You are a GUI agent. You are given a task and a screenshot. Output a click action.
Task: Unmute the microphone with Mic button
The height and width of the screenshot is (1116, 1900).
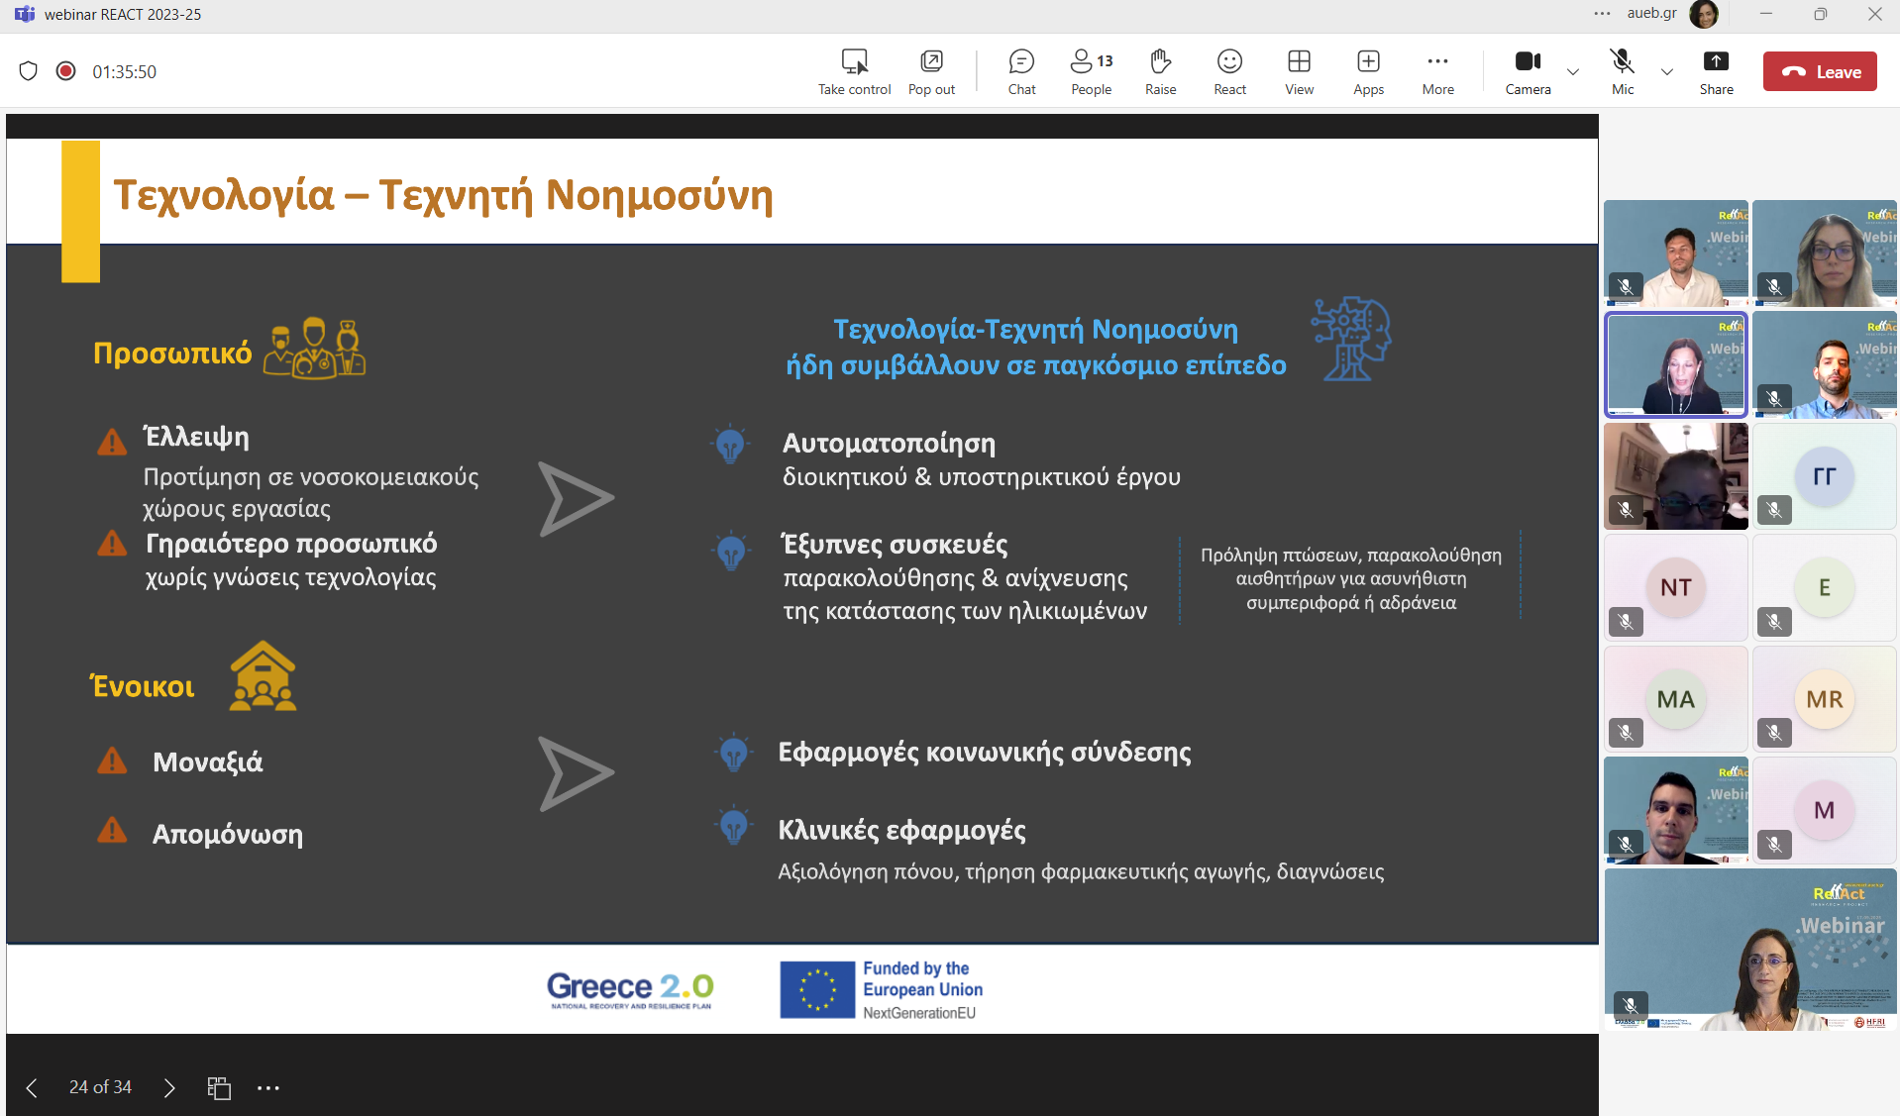pos(1622,72)
